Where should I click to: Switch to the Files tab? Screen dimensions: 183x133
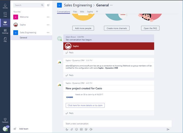(75, 12)
